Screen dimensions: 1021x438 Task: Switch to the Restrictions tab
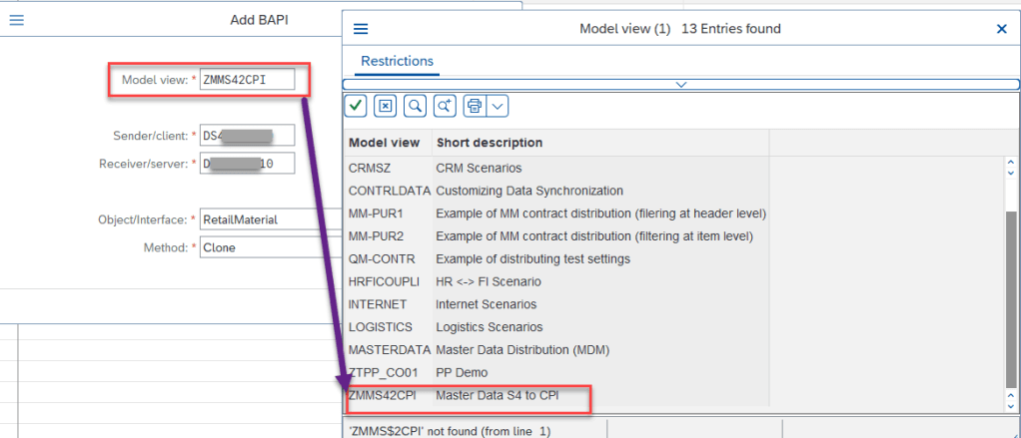(x=397, y=61)
